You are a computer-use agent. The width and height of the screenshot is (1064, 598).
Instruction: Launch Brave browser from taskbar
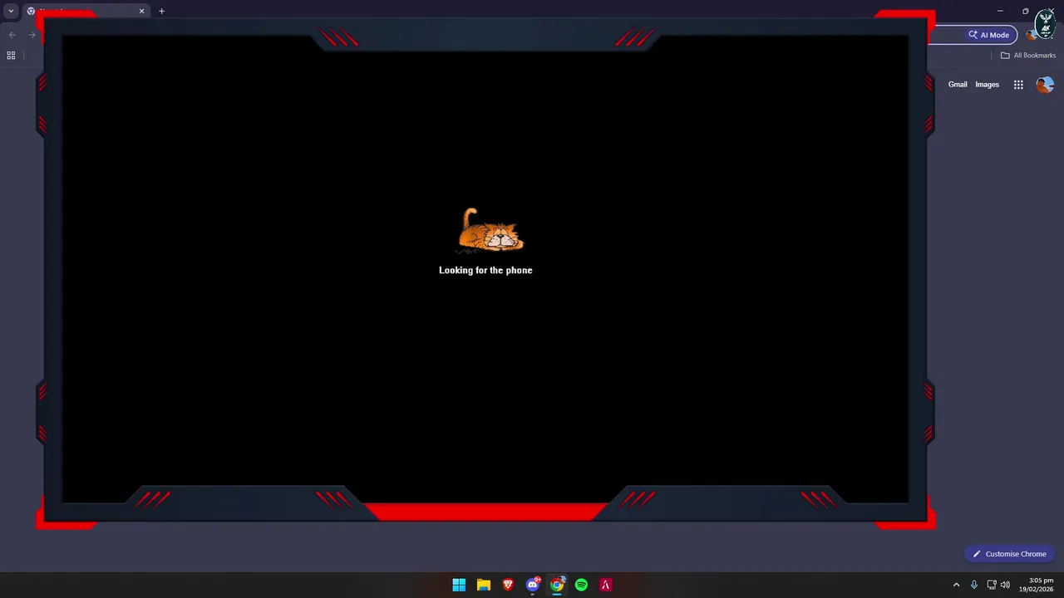[508, 585]
